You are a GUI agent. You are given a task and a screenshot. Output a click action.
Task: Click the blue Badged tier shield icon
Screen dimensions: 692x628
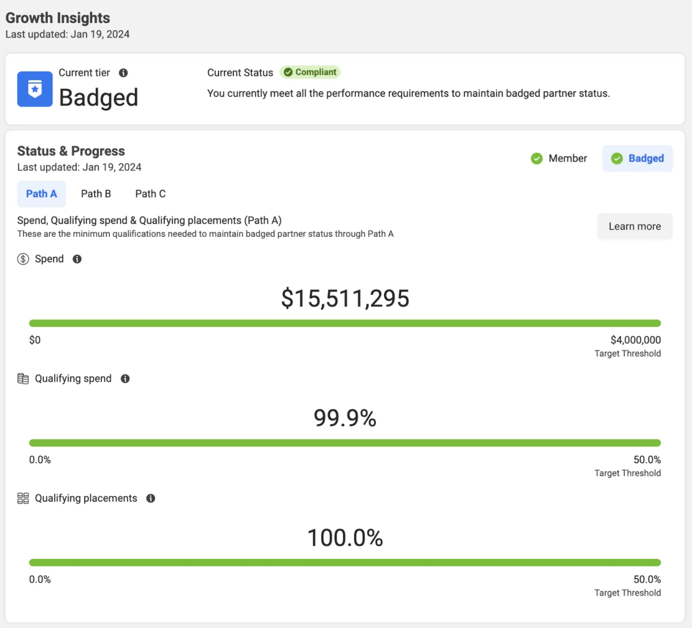pos(35,89)
